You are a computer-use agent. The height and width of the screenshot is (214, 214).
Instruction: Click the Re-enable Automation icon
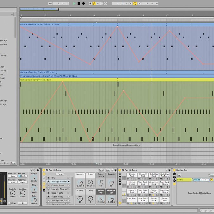(98, 3)
